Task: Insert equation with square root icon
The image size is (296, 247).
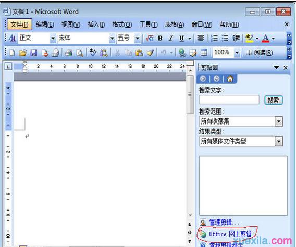Action: click(150, 39)
